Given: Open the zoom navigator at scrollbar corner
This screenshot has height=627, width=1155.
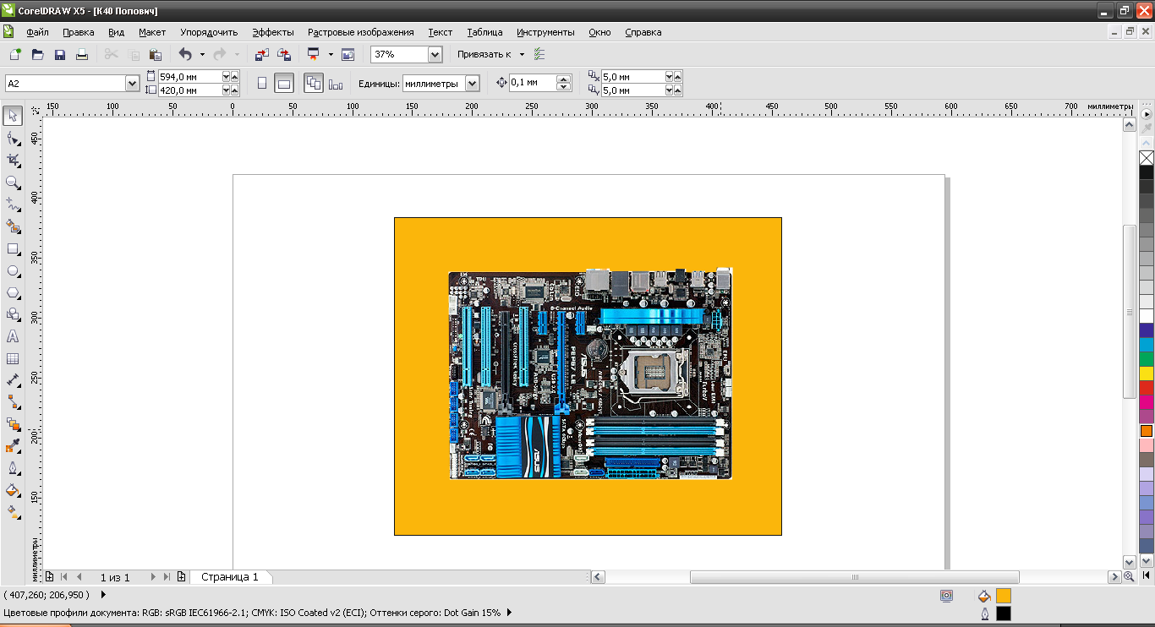Looking at the screenshot, I should (x=1129, y=577).
